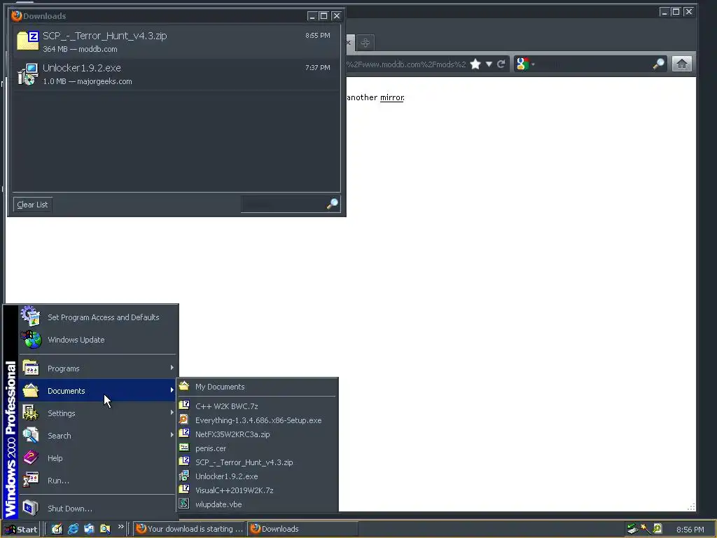This screenshot has width=717, height=538.
Task: Open Help from the Start menu
Action: coord(98,458)
